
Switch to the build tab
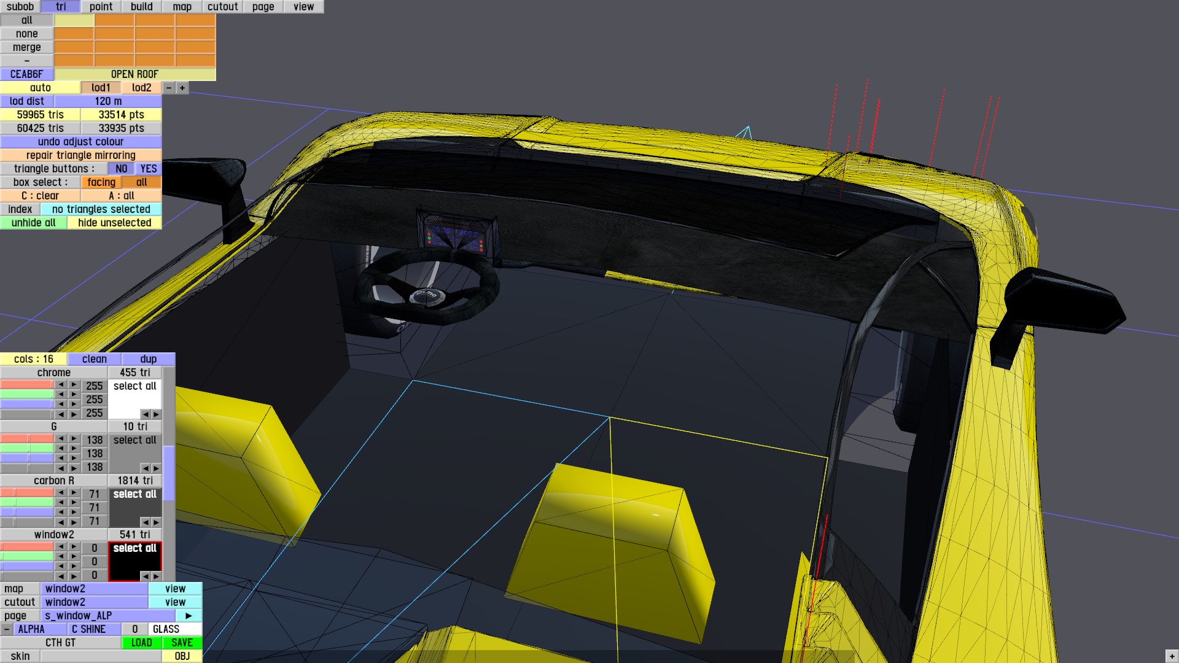tap(141, 7)
